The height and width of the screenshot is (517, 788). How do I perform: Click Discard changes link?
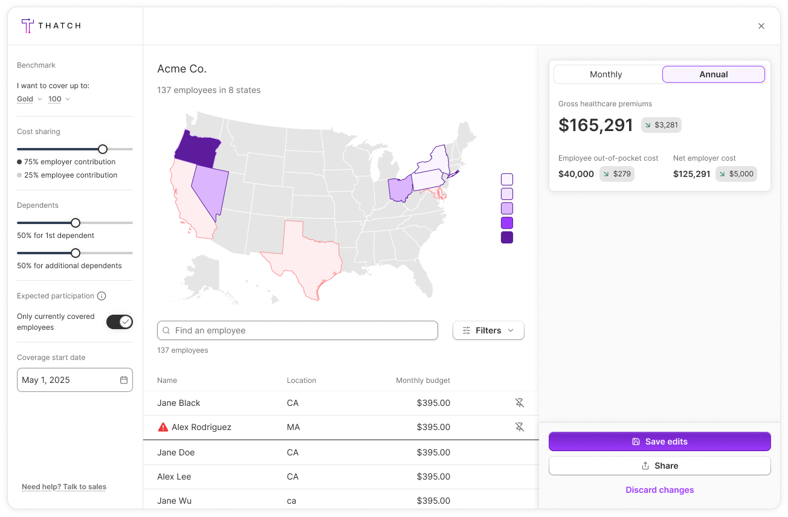point(659,490)
